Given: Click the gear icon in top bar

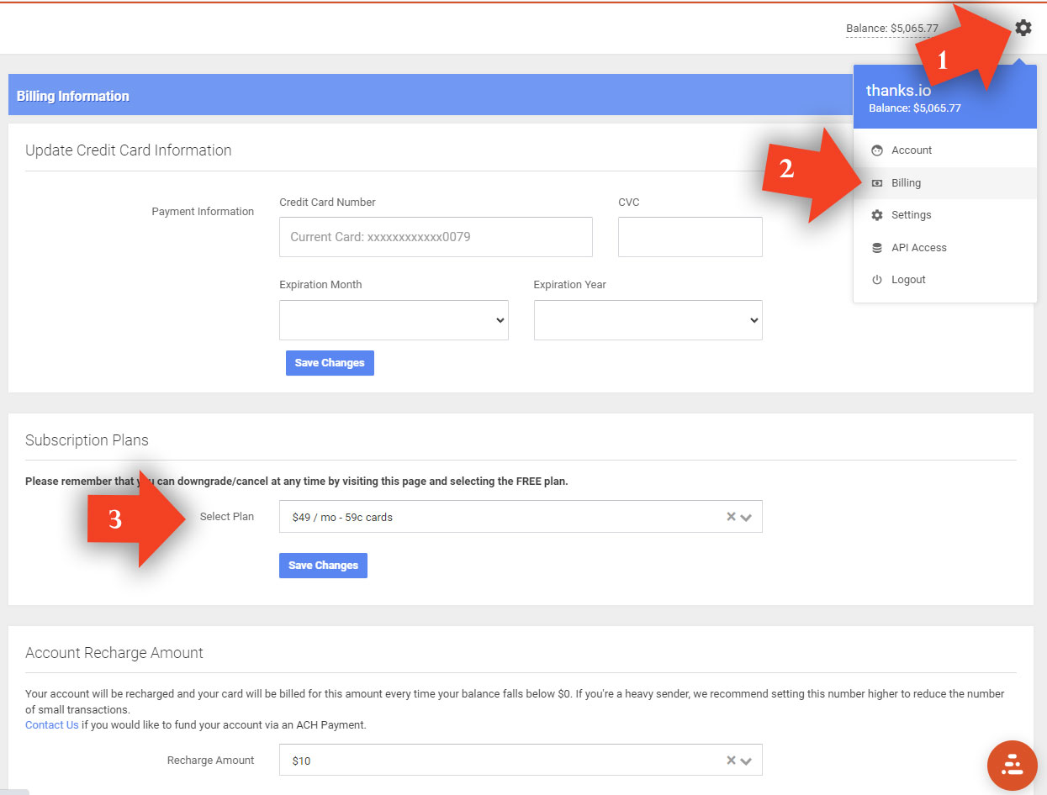Looking at the screenshot, I should (x=1023, y=28).
